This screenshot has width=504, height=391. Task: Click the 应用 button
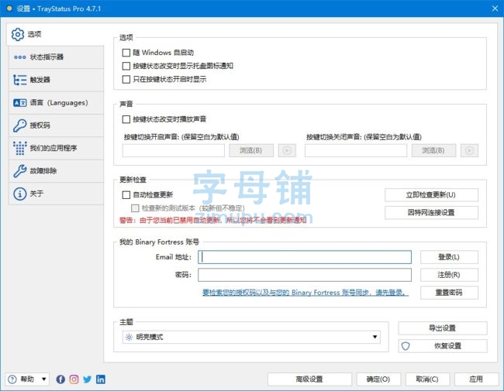[x=476, y=379]
